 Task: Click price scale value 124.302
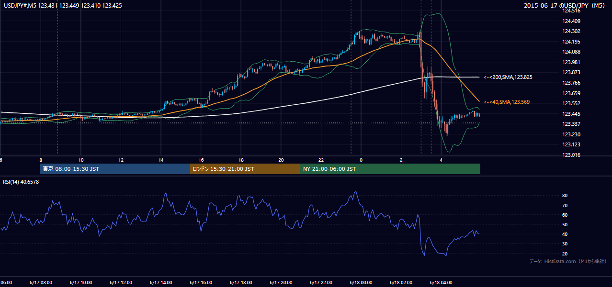tap(571, 31)
